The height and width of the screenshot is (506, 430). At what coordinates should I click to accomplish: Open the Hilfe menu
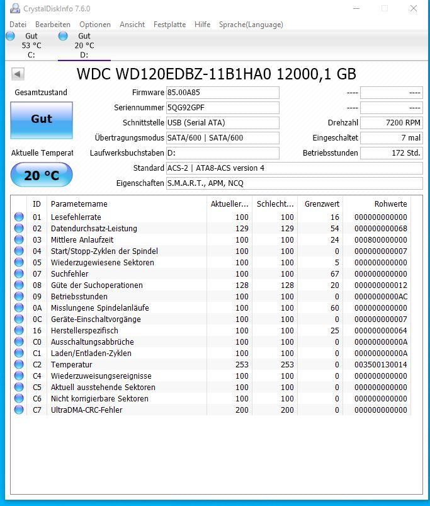(203, 25)
